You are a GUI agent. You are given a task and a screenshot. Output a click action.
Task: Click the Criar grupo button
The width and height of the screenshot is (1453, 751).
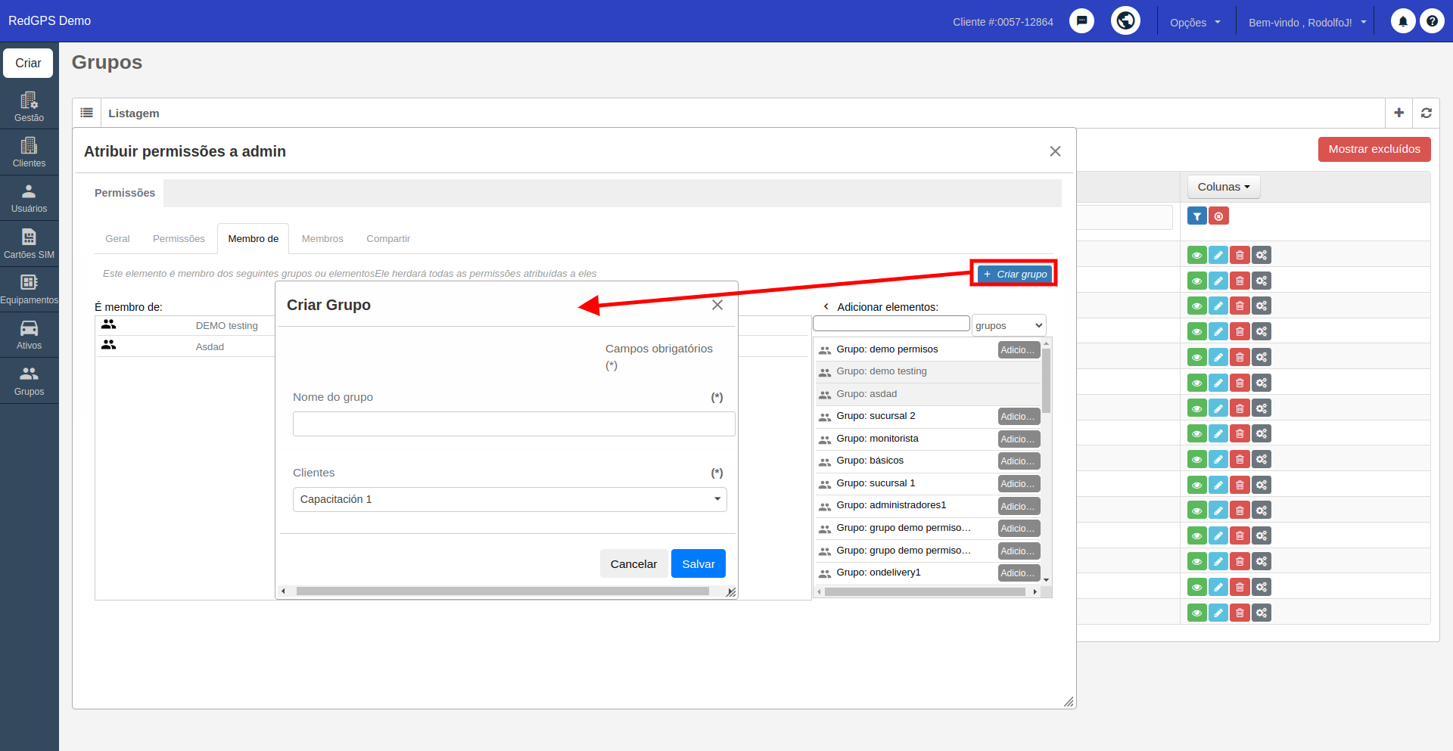click(1014, 274)
